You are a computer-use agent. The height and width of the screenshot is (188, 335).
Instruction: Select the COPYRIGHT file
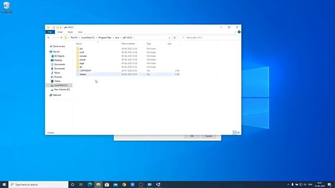85,70
